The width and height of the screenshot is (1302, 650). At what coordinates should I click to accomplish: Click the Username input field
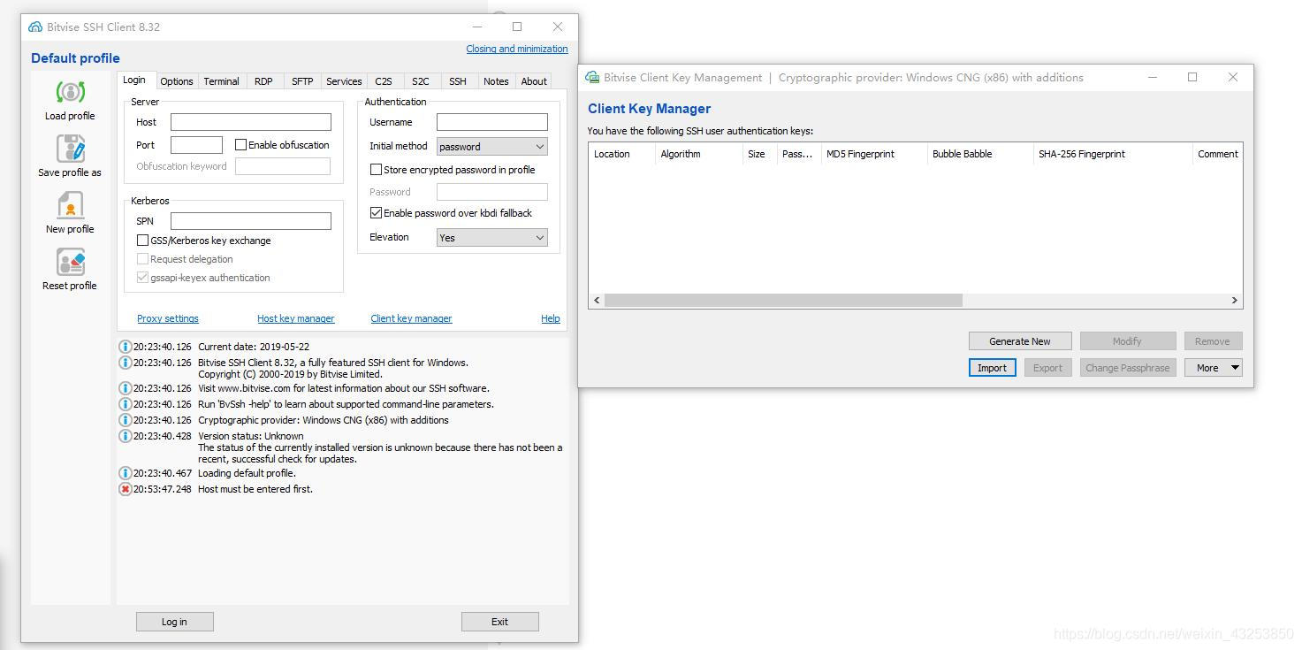[492, 122]
